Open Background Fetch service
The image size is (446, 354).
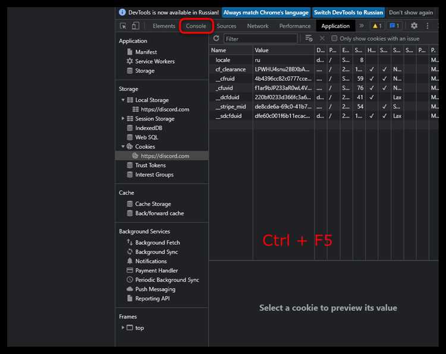tap(153, 242)
